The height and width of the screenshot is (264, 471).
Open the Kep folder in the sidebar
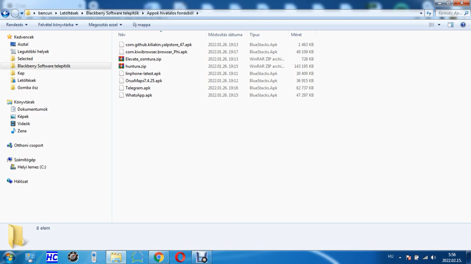tap(21, 73)
